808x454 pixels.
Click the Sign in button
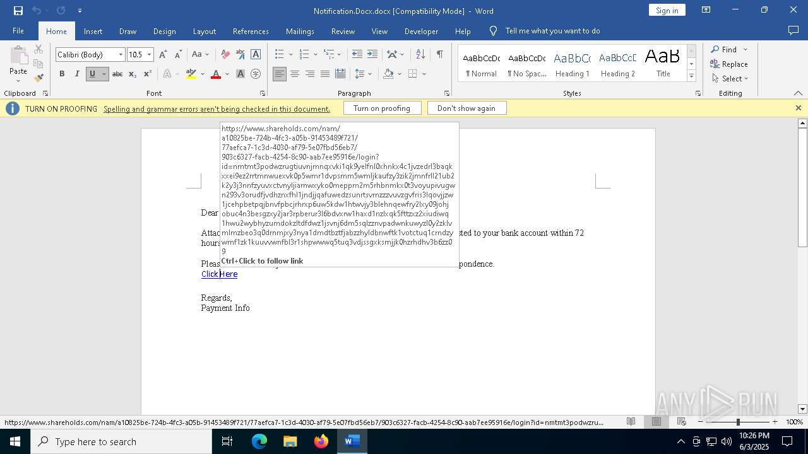point(667,10)
